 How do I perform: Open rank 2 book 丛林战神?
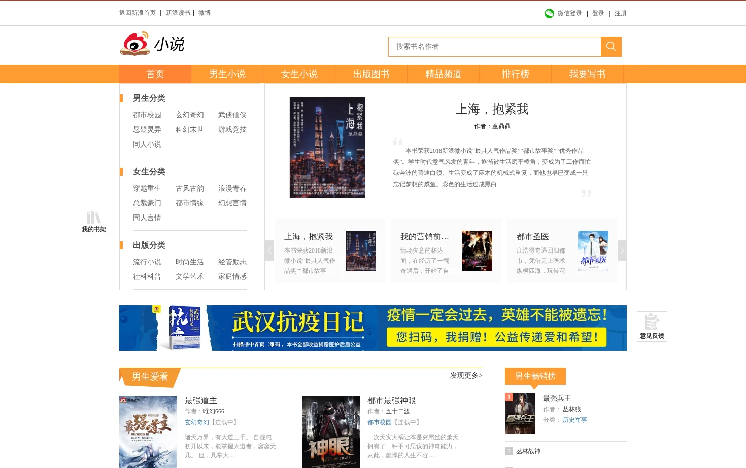coord(528,451)
